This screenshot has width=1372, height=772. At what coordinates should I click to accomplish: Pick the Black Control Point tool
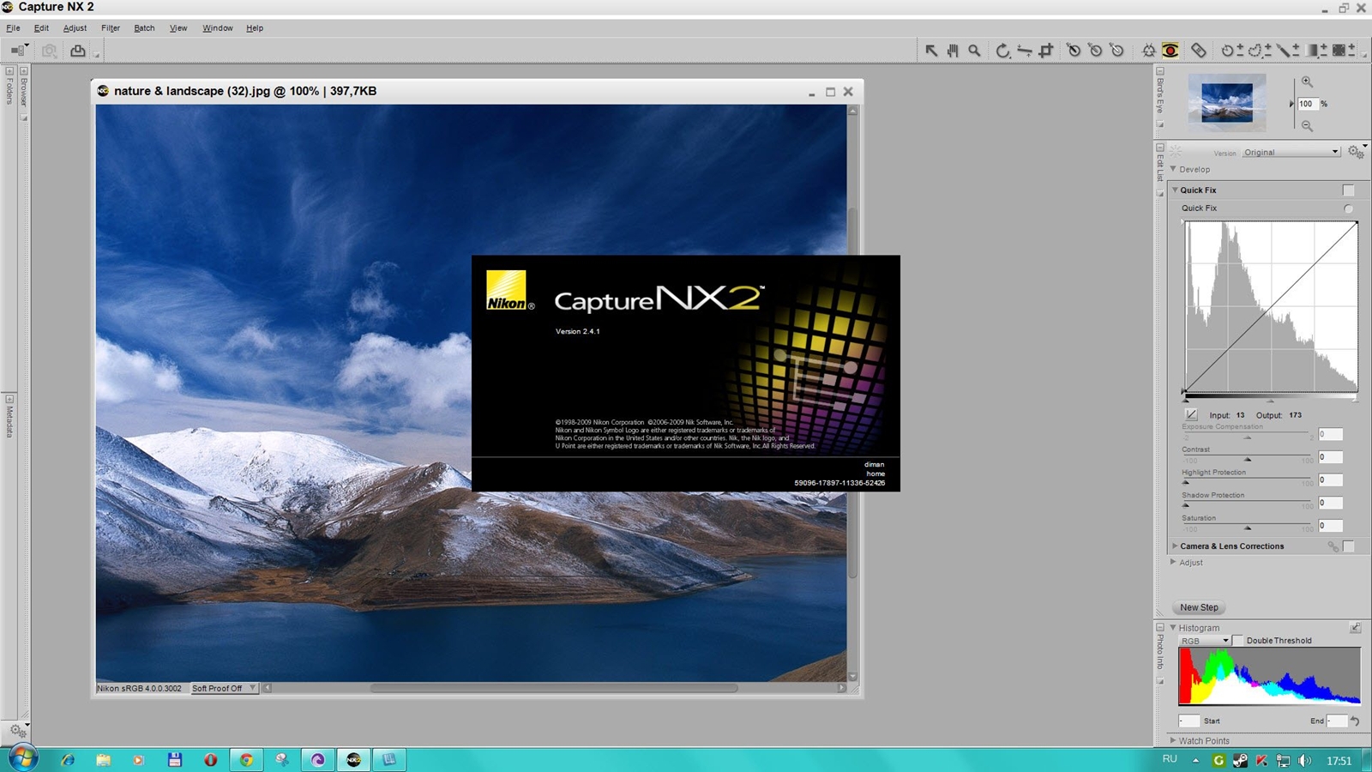tap(1074, 51)
